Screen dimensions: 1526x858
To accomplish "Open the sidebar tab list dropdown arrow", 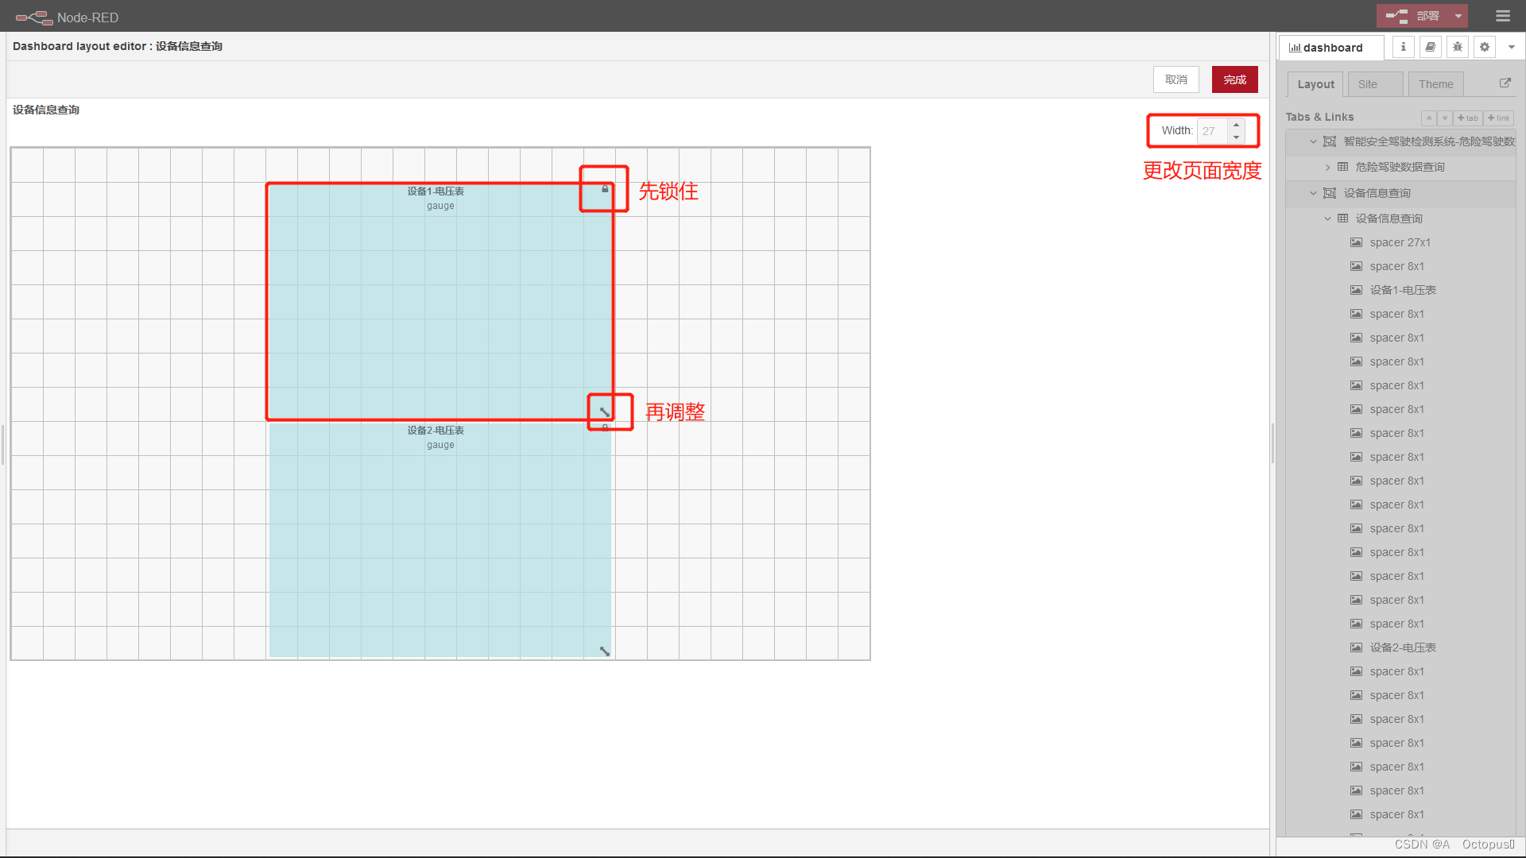I will [1512, 47].
